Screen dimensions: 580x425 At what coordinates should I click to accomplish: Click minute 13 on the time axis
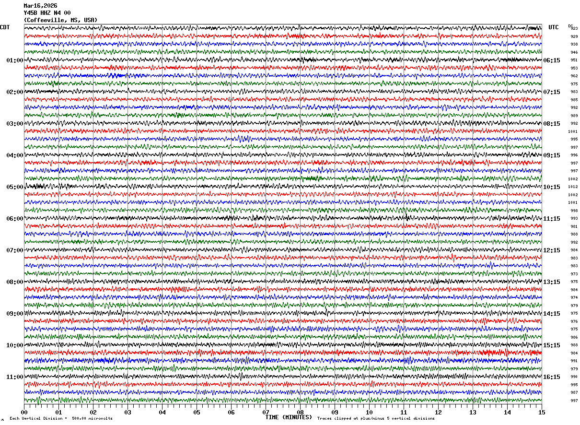click(473, 412)
